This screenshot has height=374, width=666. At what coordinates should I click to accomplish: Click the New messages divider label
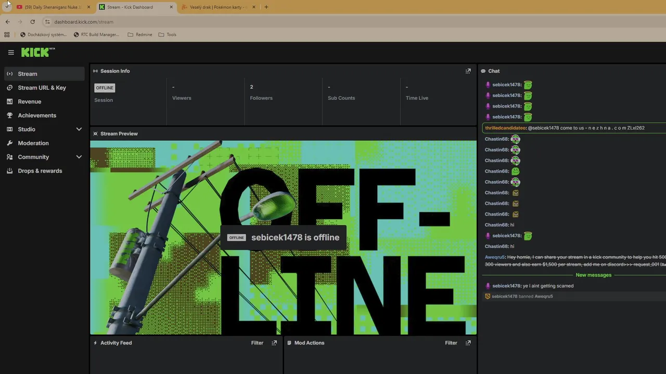point(594,275)
